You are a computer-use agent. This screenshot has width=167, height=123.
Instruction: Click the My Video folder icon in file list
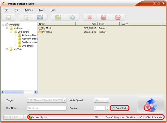coord(40,32)
